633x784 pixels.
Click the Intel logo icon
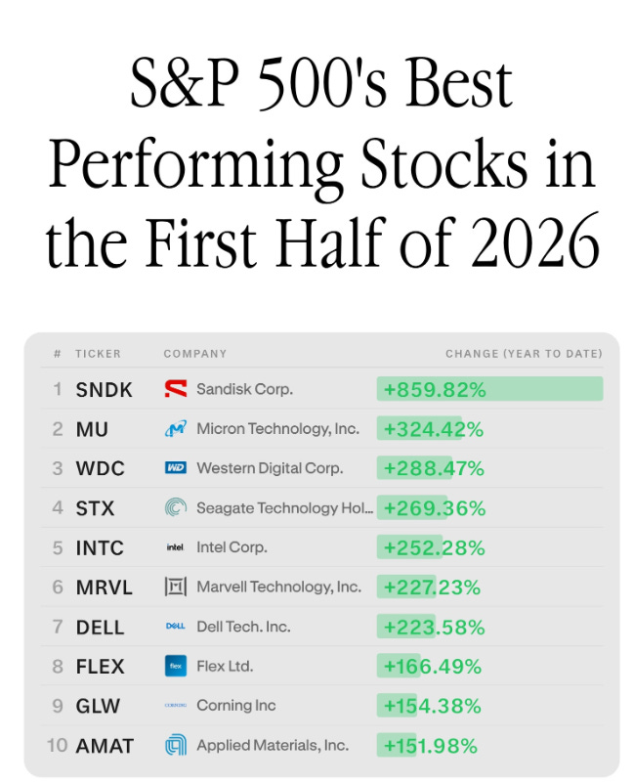click(x=176, y=547)
